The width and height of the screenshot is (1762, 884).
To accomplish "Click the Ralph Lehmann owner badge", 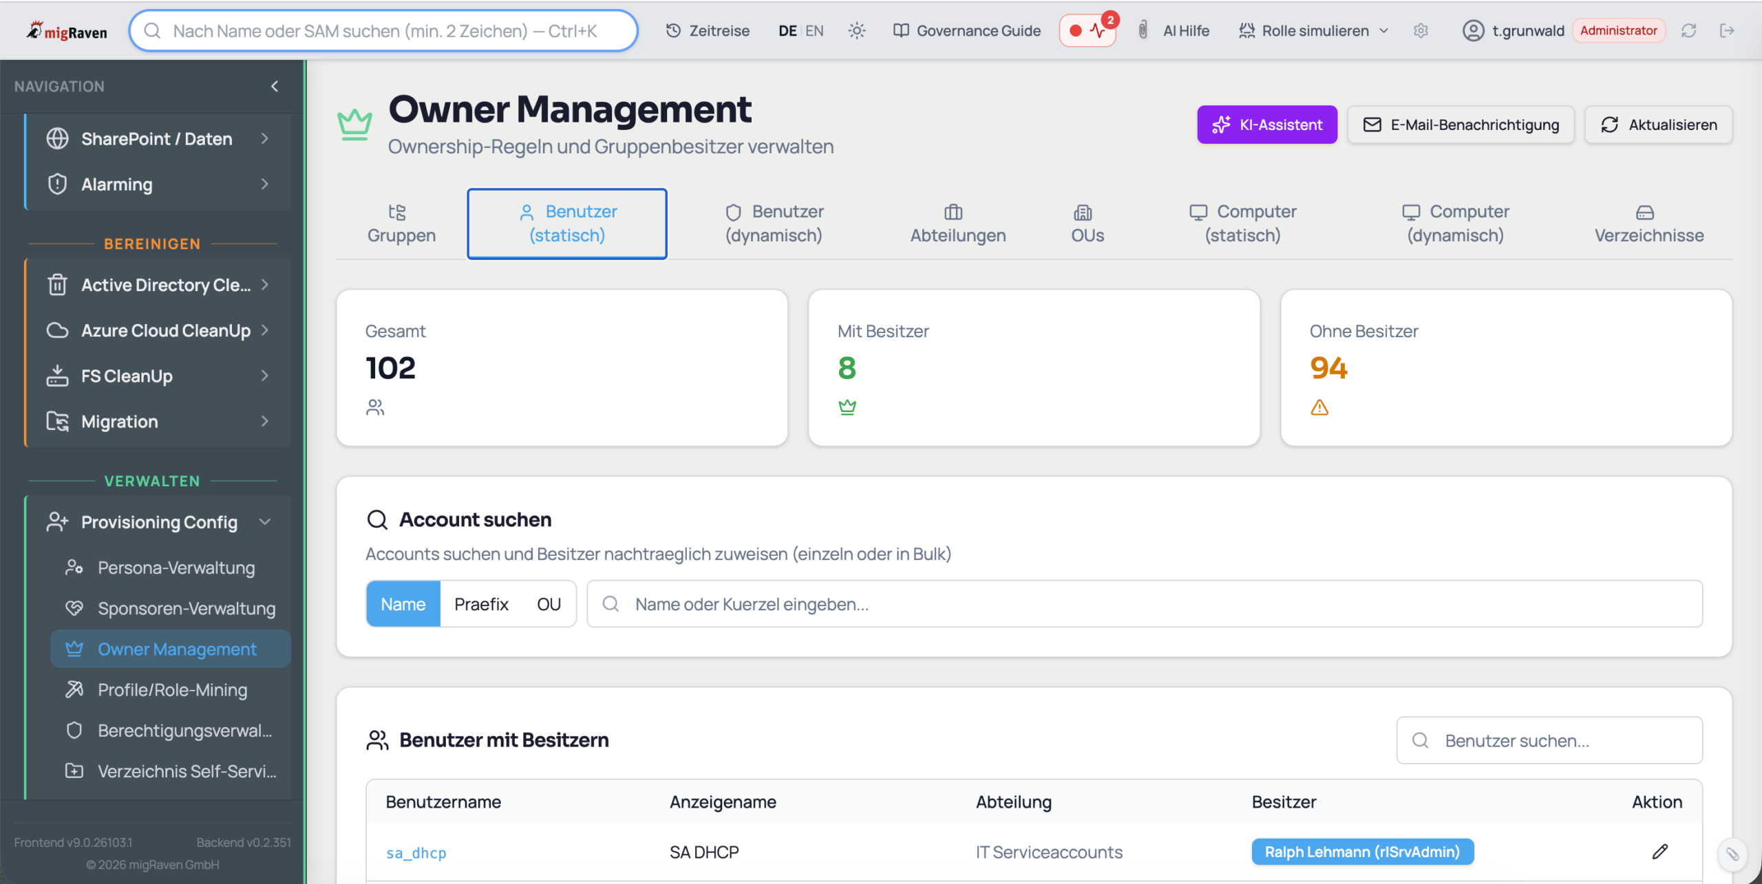I will coord(1362,852).
